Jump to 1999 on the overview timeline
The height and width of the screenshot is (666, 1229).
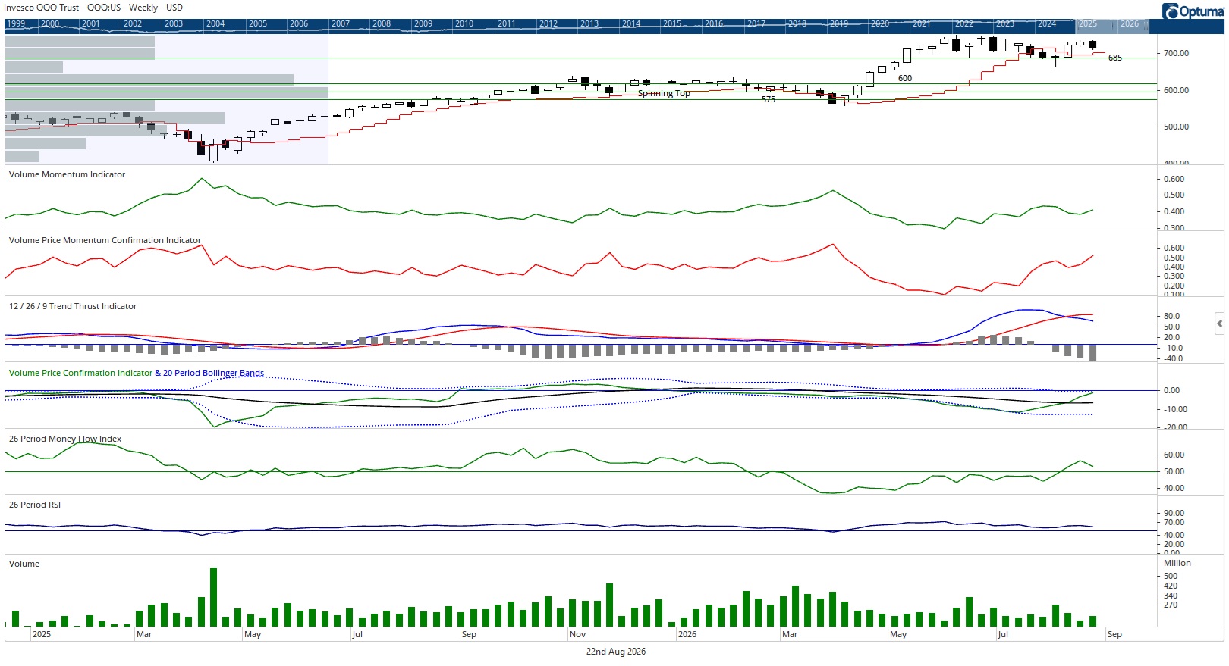tap(16, 24)
